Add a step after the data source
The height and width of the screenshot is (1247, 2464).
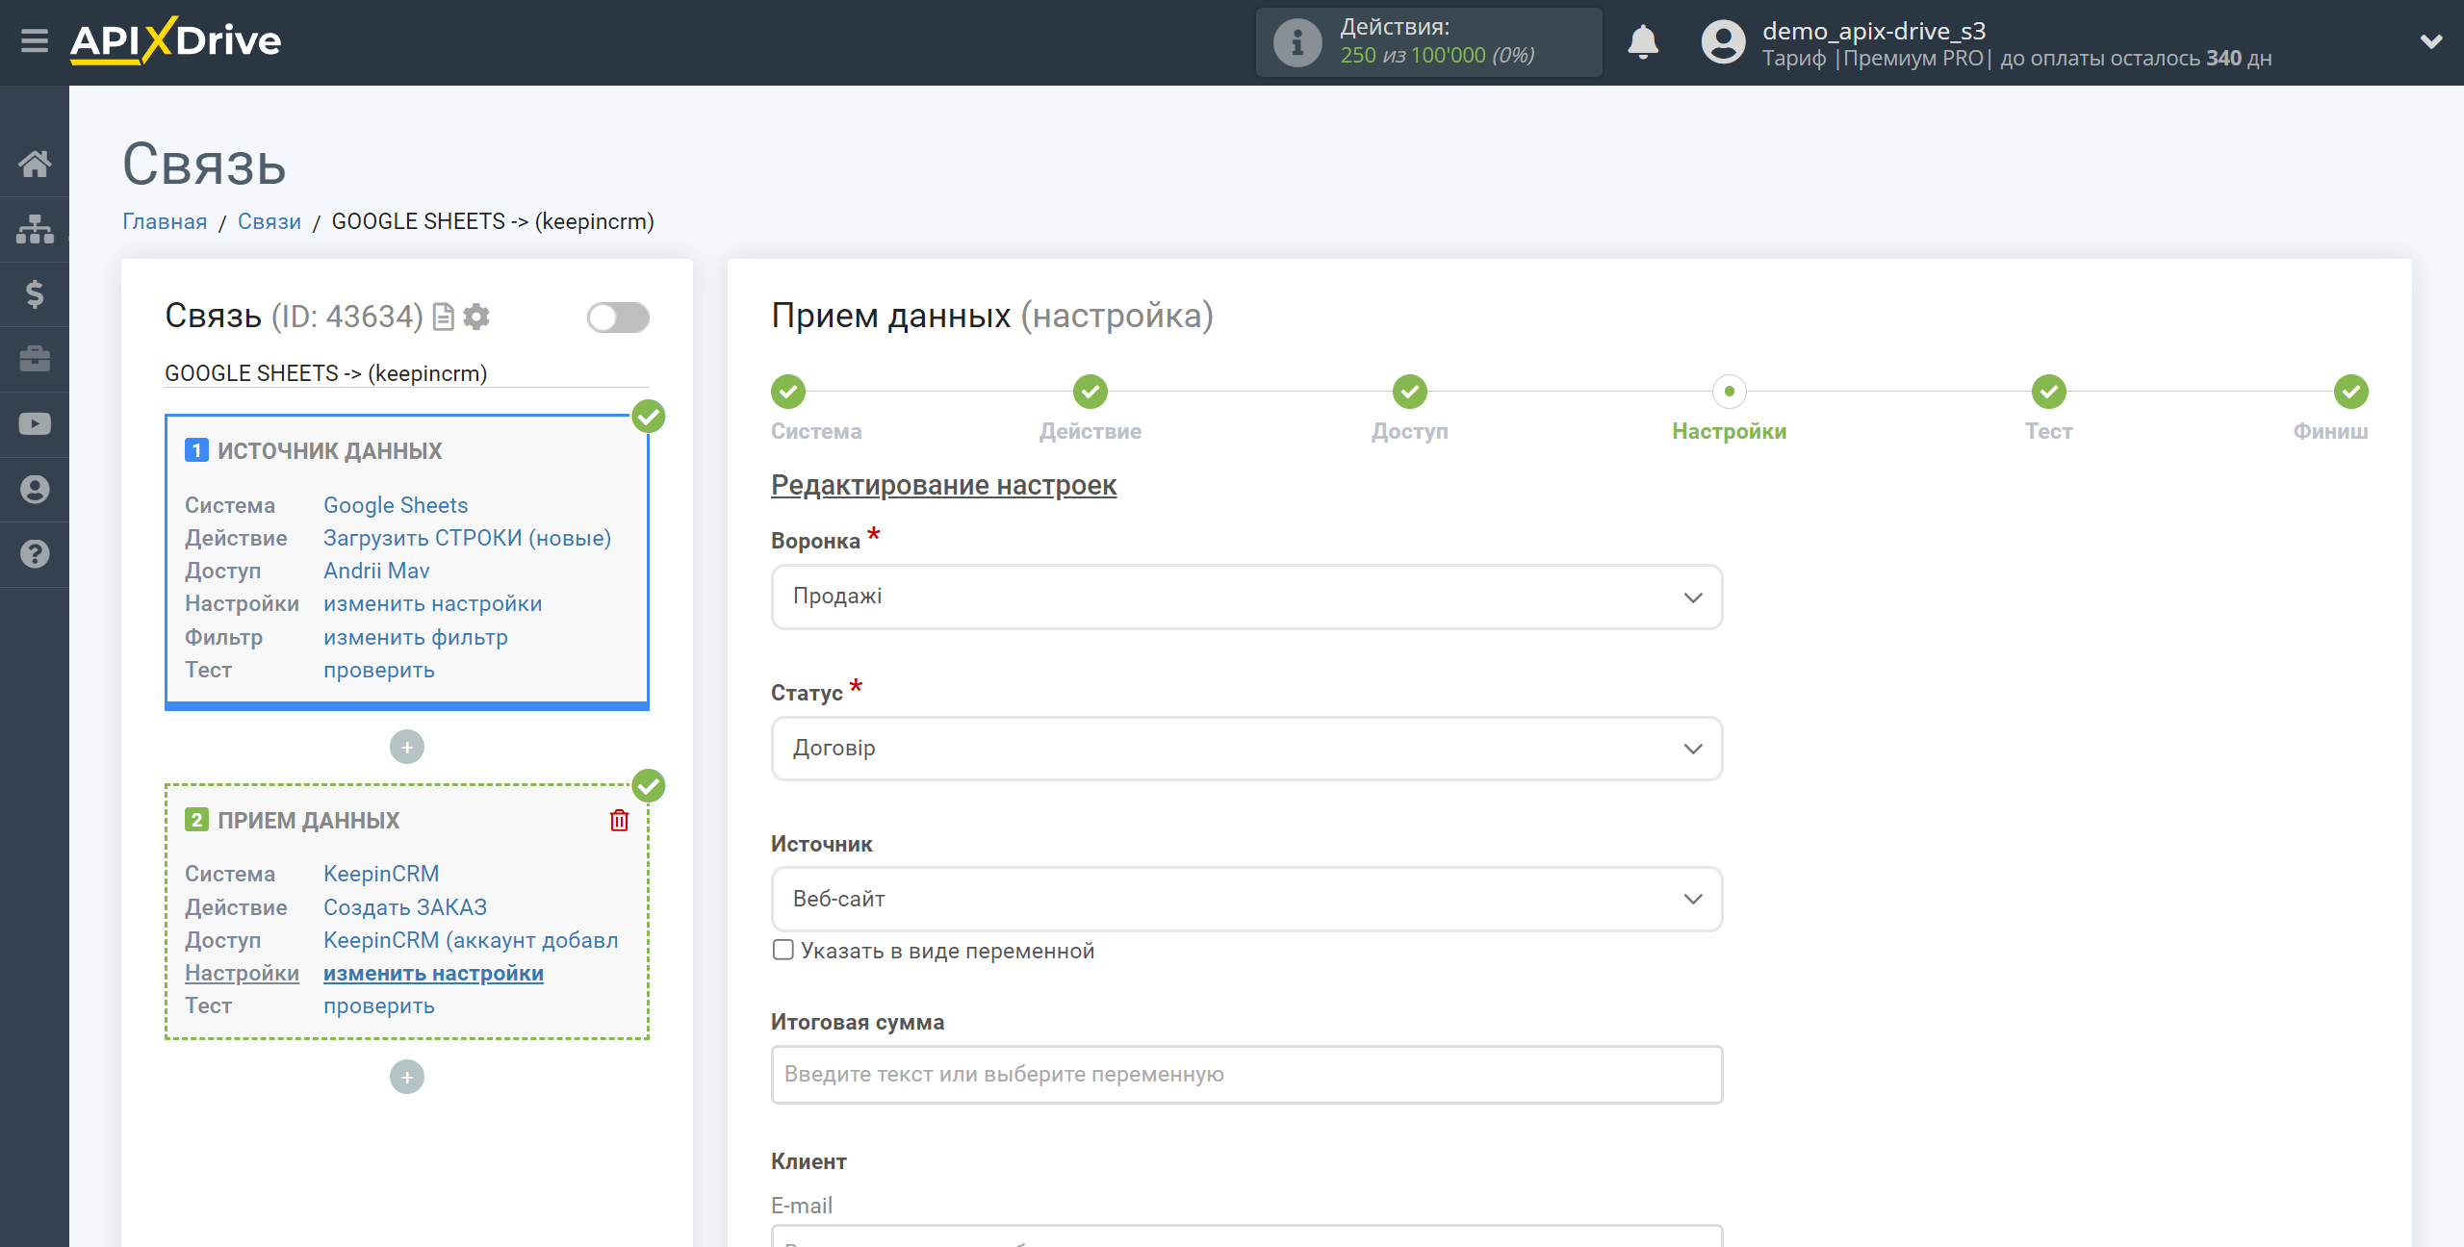(x=407, y=747)
